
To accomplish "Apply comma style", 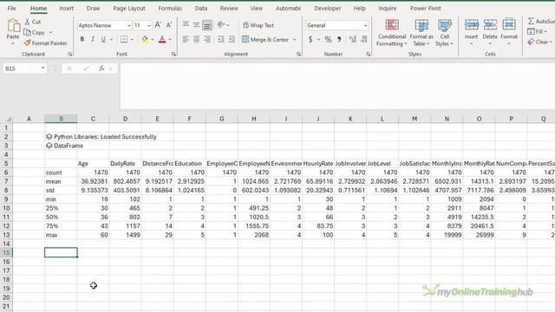I will pos(339,39).
